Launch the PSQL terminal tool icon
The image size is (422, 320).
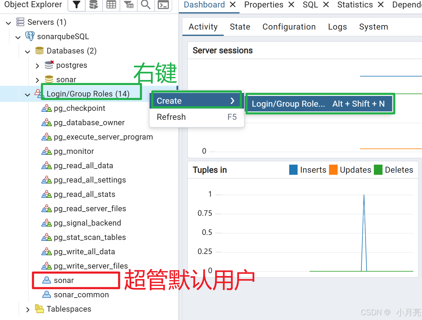(163, 5)
